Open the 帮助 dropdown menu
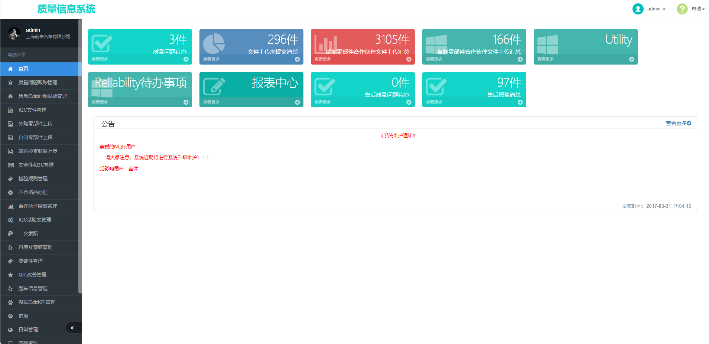This screenshot has height=344, width=709. point(697,9)
